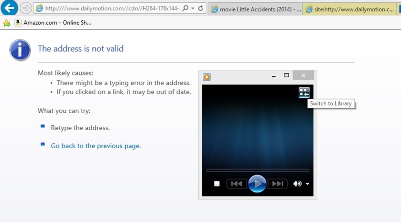Switch to site:http://www.dailymotion.c... tab
401x222 pixels.
coord(349,9)
